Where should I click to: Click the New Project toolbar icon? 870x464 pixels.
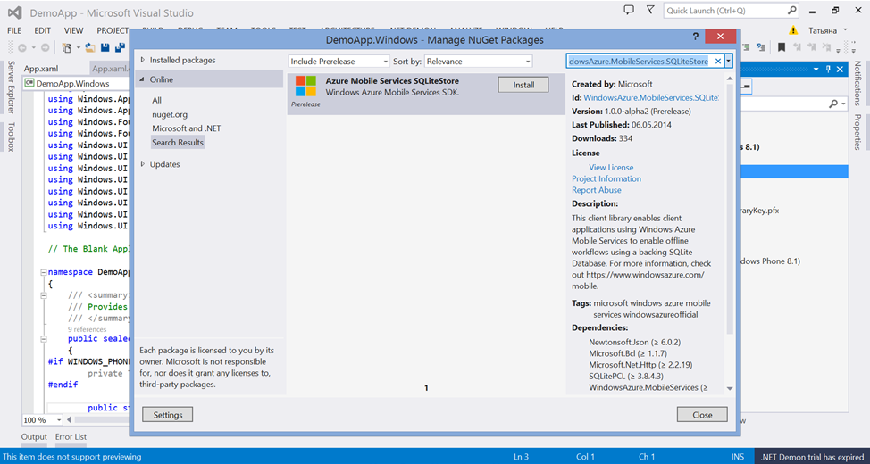tap(67, 47)
